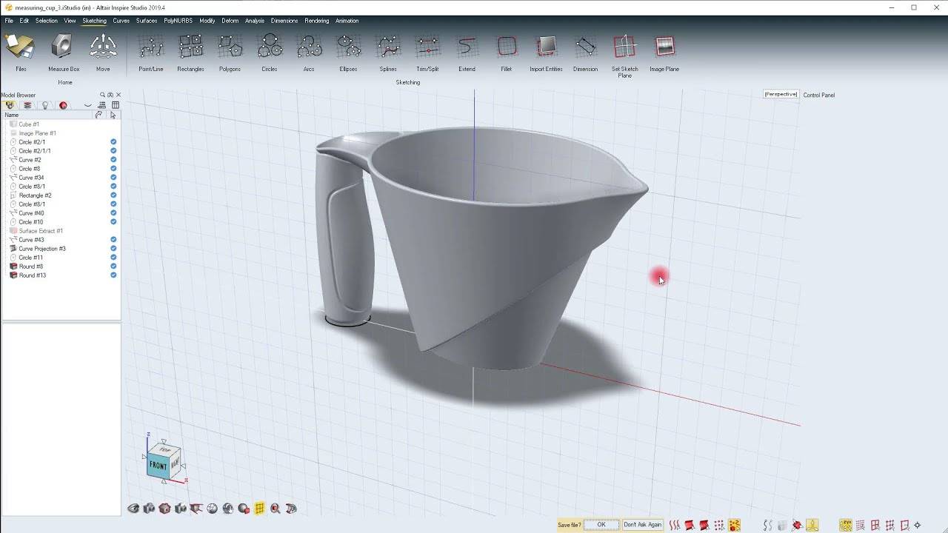
Task: Open the Curves menu
Action: coord(121,21)
